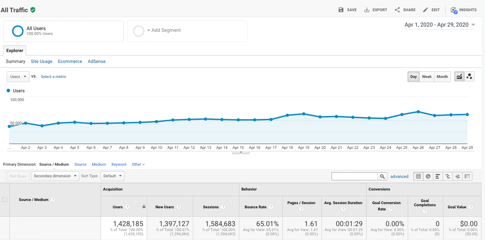Tick the select-all checkbox in table header
The height and width of the screenshot is (240, 485).
(x=5, y=200)
